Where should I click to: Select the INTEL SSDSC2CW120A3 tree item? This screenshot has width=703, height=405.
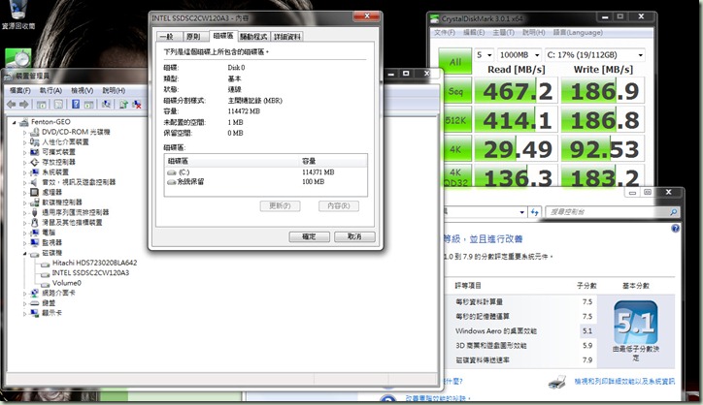[90, 273]
